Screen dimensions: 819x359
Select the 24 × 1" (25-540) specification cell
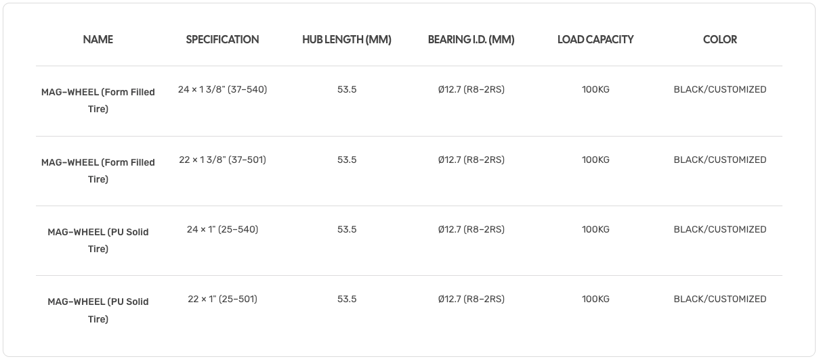click(x=222, y=229)
